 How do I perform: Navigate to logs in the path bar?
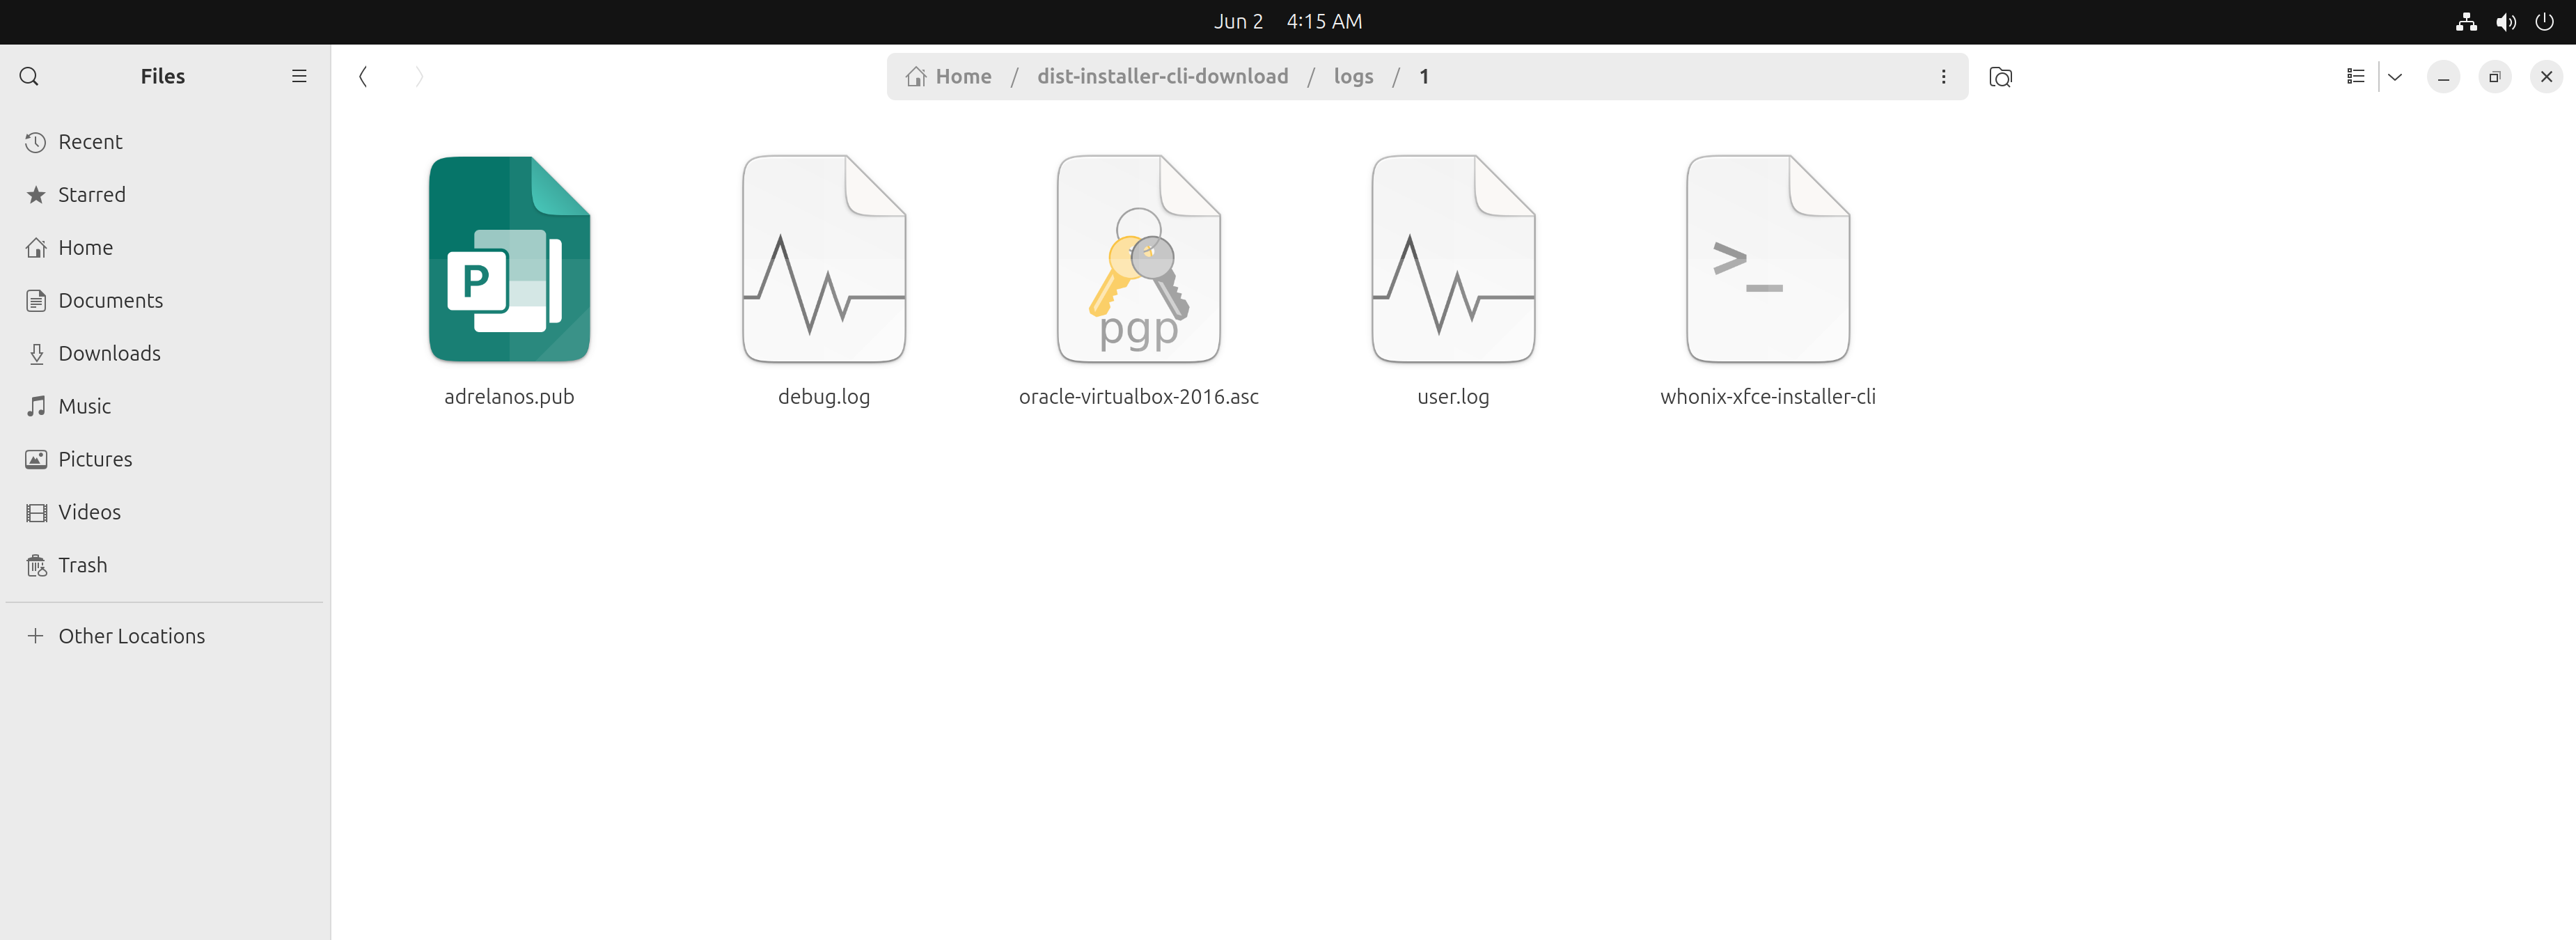tap(1353, 76)
